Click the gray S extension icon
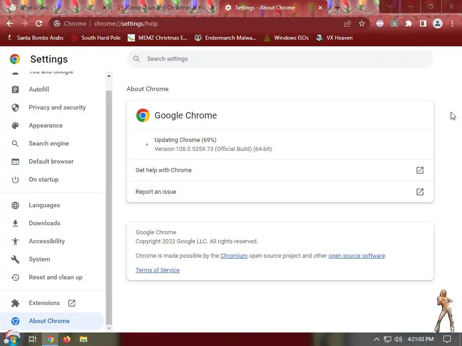The height and width of the screenshot is (346, 462). [x=394, y=23]
